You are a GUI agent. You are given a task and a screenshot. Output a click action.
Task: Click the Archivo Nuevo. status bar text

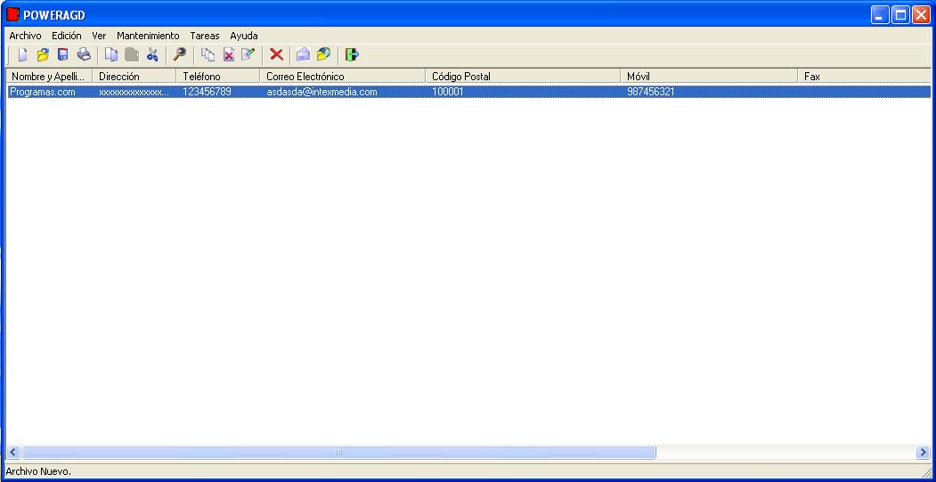click(x=38, y=472)
